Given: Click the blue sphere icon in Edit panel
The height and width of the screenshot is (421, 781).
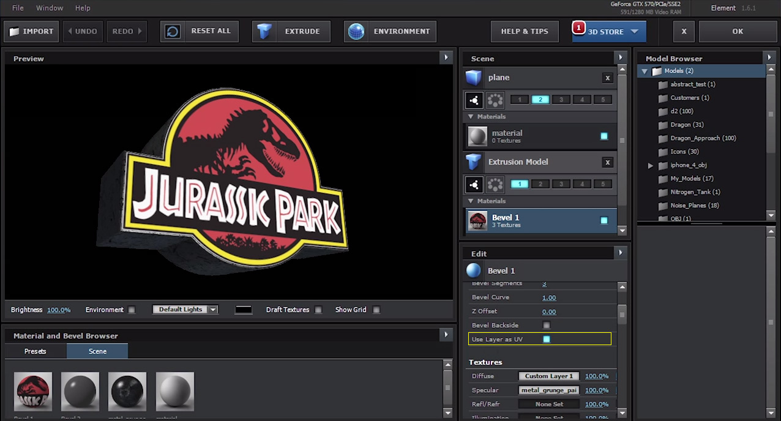Looking at the screenshot, I should coord(474,270).
